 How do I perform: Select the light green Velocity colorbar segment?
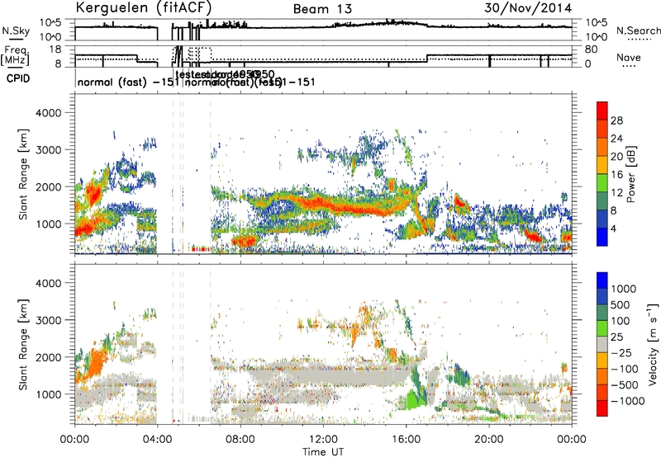click(602, 328)
